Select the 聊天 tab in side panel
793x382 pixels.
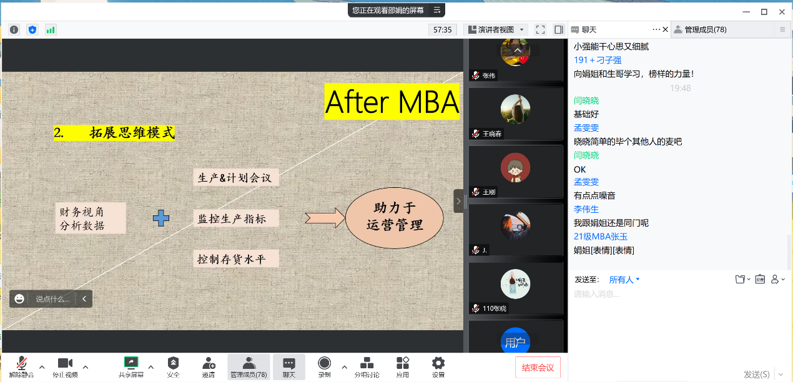(x=588, y=29)
